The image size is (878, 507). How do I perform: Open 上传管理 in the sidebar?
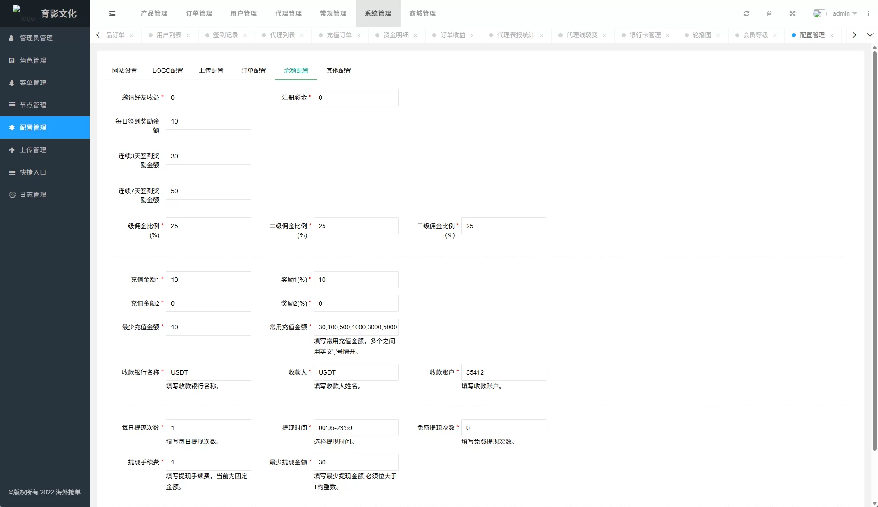coord(34,150)
